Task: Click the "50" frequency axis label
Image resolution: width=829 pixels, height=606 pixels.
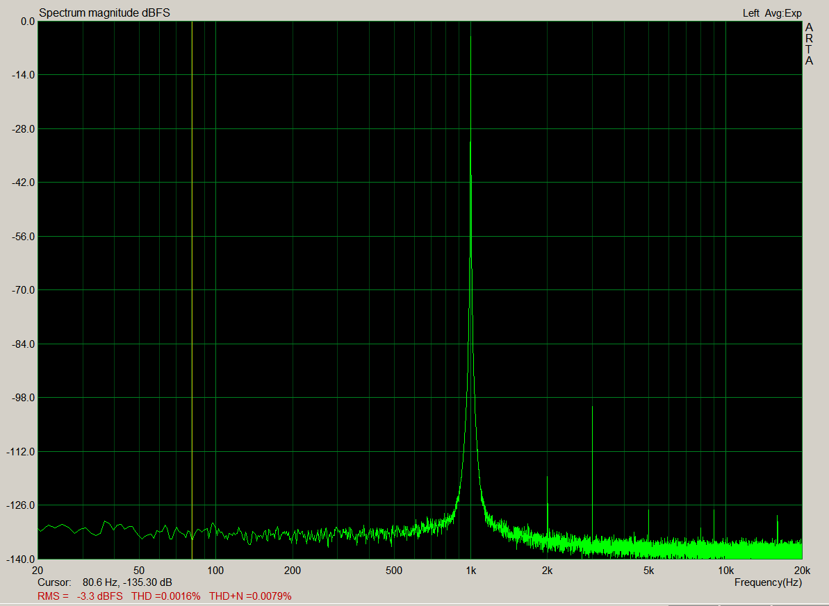Action: [138, 571]
